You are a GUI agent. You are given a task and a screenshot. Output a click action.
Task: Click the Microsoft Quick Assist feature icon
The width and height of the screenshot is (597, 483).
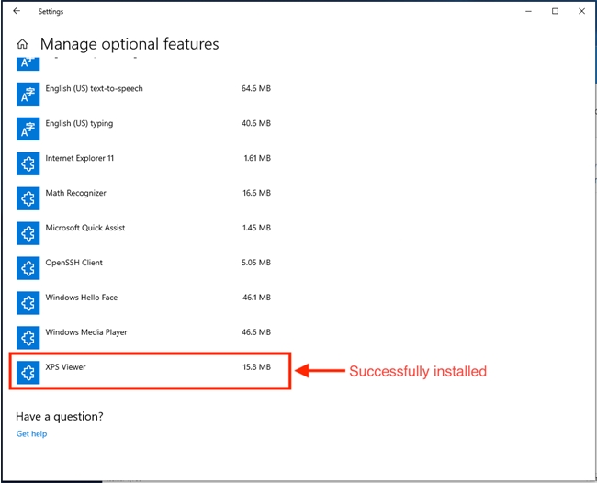click(28, 233)
